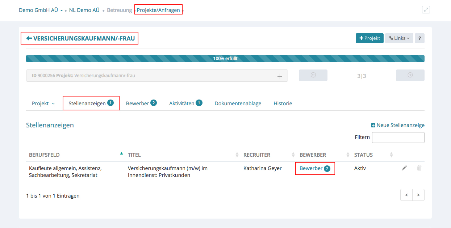Click the plus icon in project ID field
Viewport: 451px width, 228px height.
coord(280,76)
